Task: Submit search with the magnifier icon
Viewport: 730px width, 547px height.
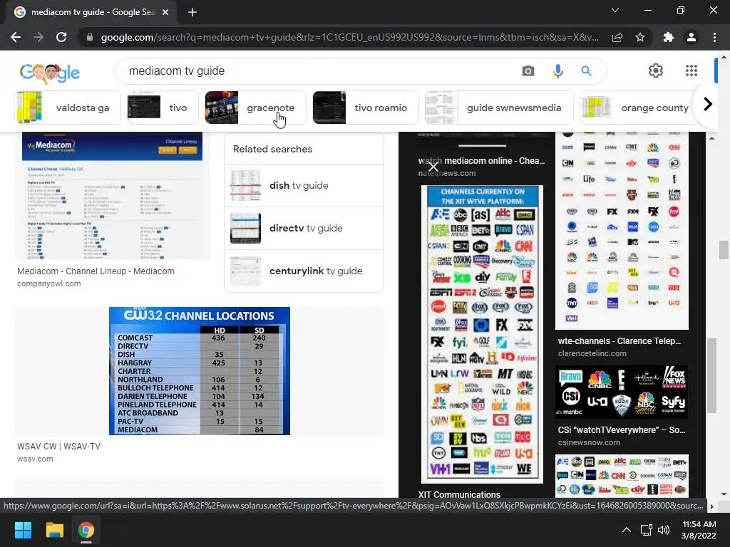Action: 586,71
